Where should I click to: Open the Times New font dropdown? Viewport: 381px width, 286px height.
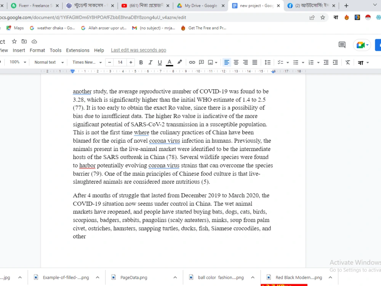coord(87,62)
